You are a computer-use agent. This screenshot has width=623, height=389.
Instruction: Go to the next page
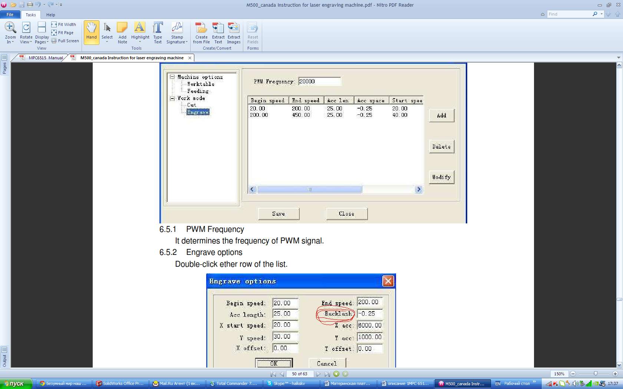point(318,374)
